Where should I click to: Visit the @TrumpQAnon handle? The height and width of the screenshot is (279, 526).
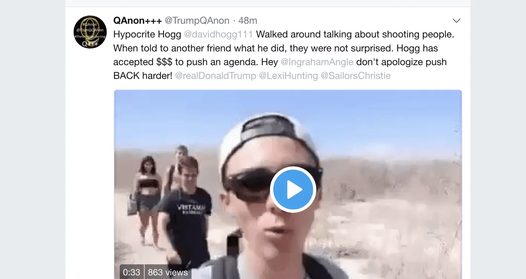point(197,20)
